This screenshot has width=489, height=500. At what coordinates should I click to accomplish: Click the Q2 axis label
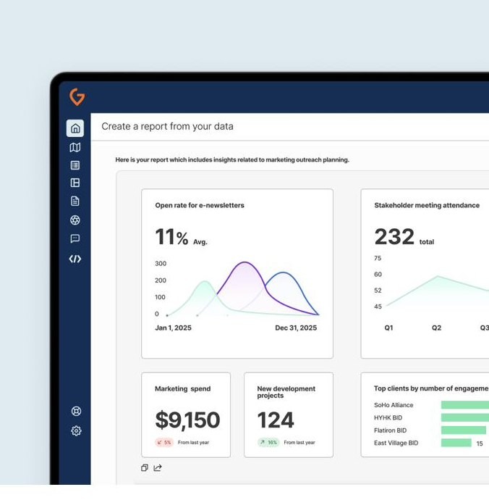[436, 328]
